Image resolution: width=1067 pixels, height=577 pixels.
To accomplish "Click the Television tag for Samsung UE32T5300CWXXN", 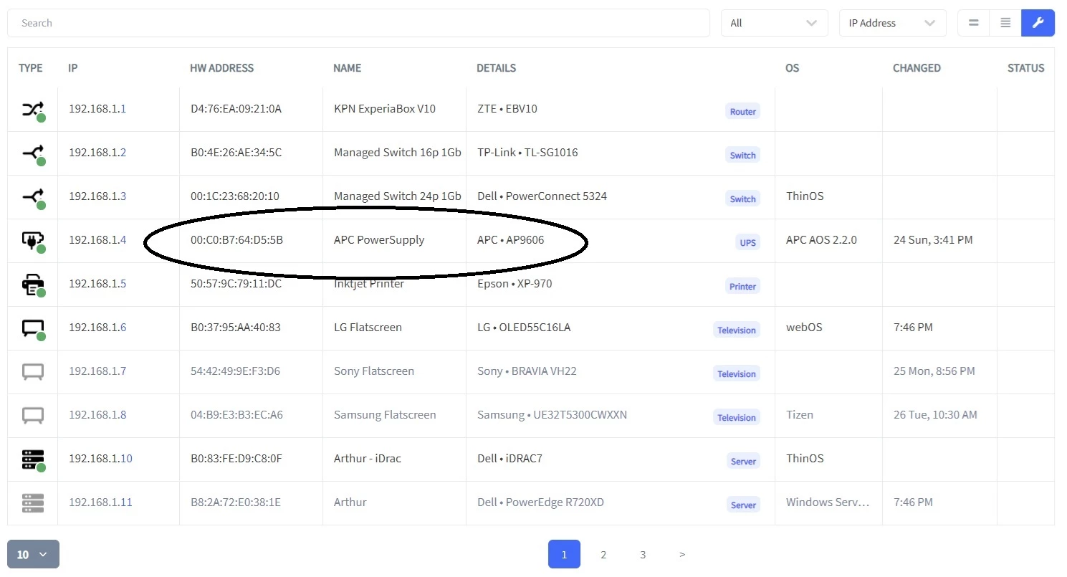I will (x=737, y=418).
